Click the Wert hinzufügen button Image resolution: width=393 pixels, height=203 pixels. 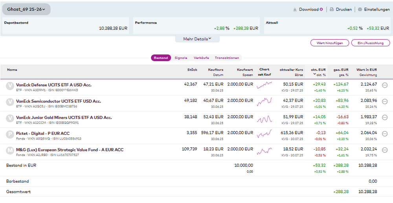coord(329,43)
